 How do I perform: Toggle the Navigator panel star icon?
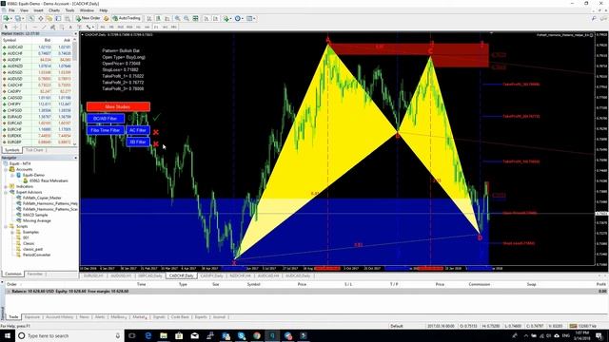[49, 18]
